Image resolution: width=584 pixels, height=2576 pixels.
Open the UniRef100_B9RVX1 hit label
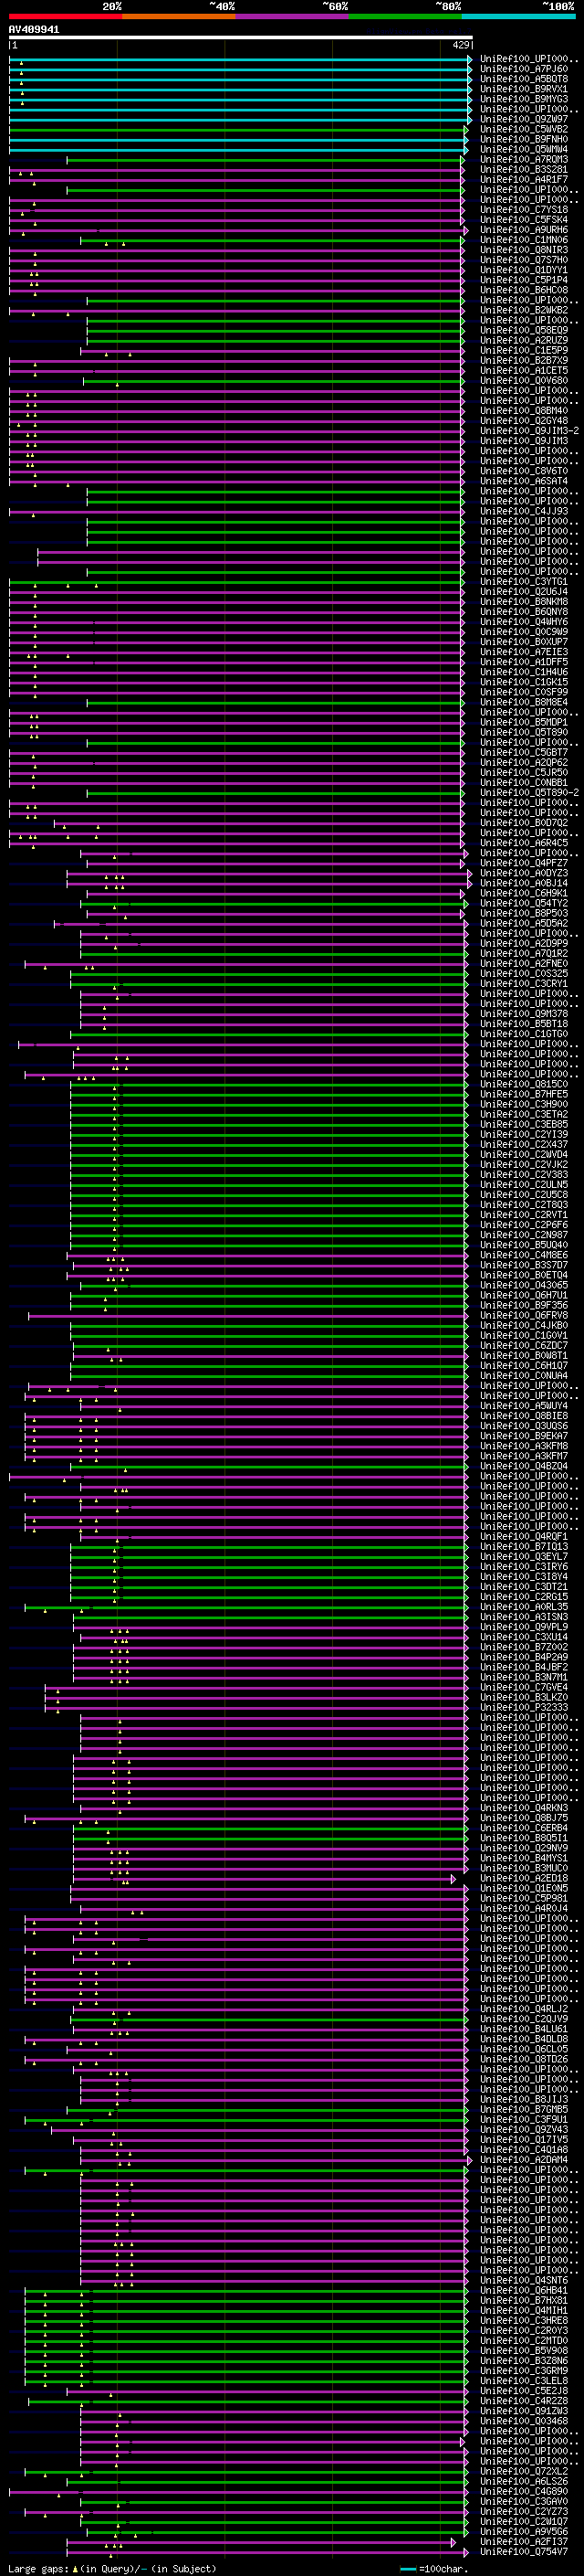(x=524, y=89)
